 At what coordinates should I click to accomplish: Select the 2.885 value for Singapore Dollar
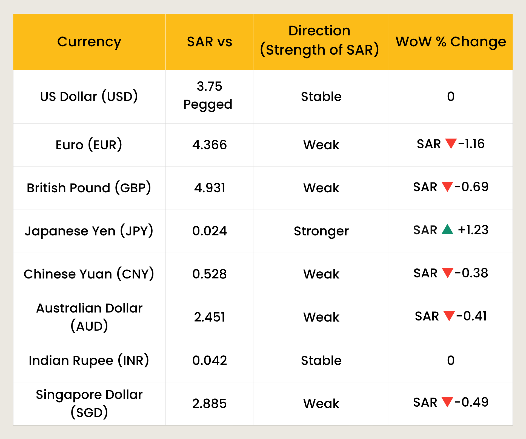209,403
